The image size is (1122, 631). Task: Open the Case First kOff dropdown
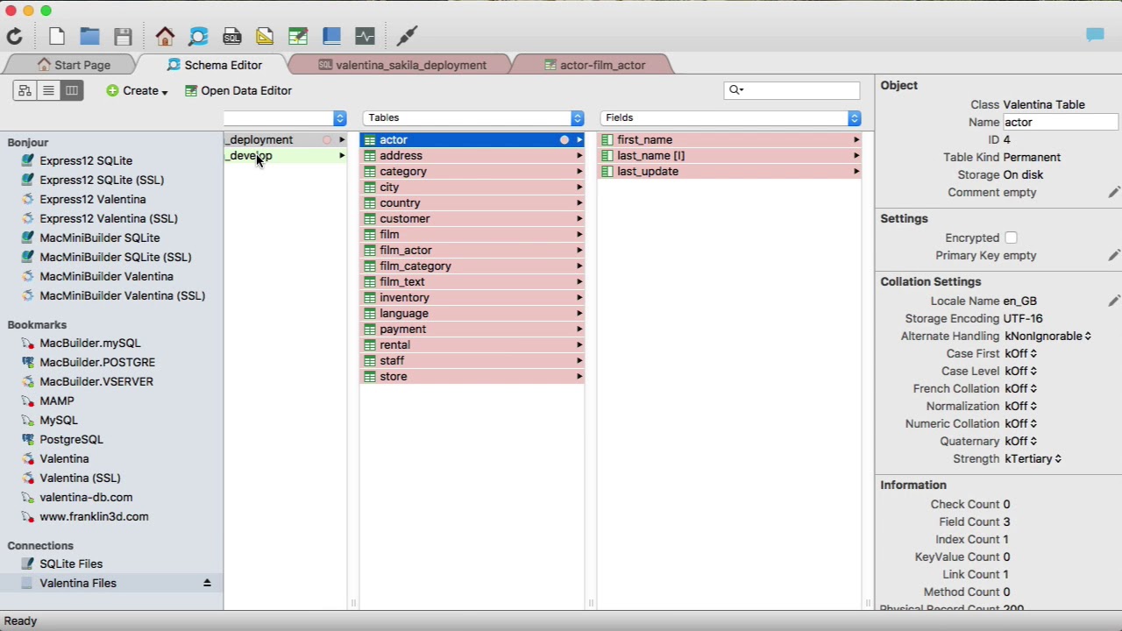[1021, 353]
